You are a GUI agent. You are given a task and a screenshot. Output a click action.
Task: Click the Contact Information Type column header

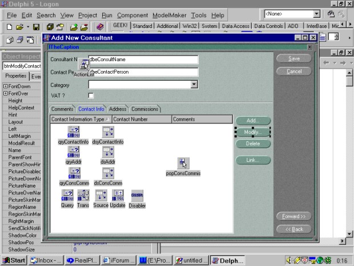click(x=81, y=119)
